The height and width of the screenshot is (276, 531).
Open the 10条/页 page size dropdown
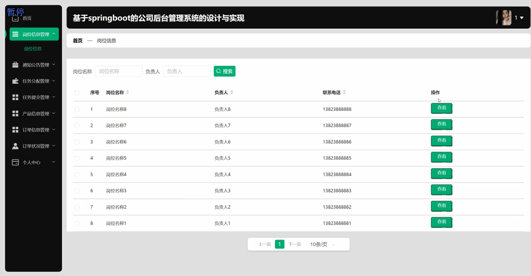click(323, 244)
